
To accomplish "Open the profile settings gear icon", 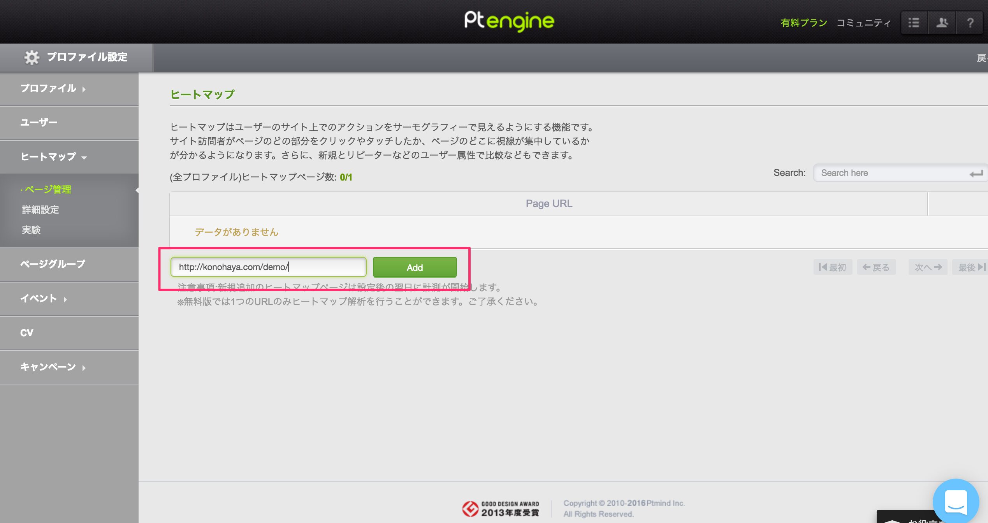I will click(31, 57).
